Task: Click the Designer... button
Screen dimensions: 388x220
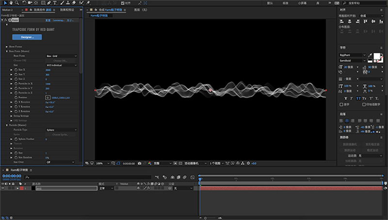Action: [x=27, y=37]
